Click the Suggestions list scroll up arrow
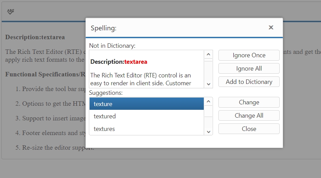 point(209,102)
